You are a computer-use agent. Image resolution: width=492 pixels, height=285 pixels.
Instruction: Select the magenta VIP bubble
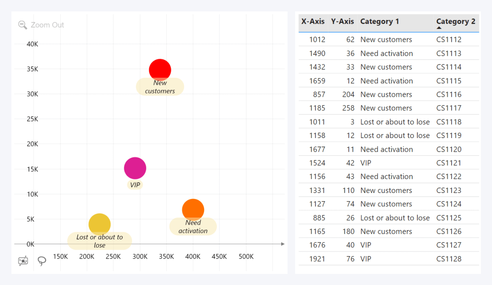point(135,168)
